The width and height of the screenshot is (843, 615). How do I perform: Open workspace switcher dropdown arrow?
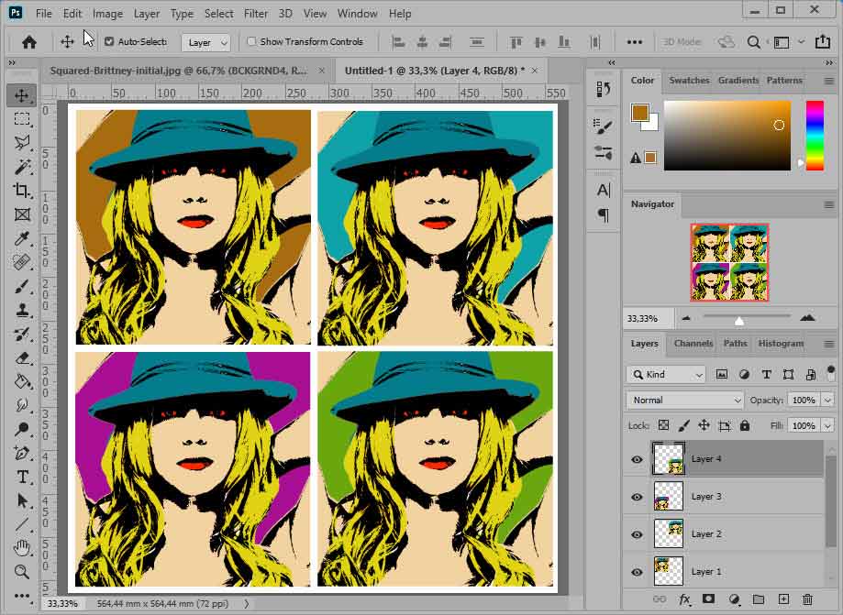(801, 42)
